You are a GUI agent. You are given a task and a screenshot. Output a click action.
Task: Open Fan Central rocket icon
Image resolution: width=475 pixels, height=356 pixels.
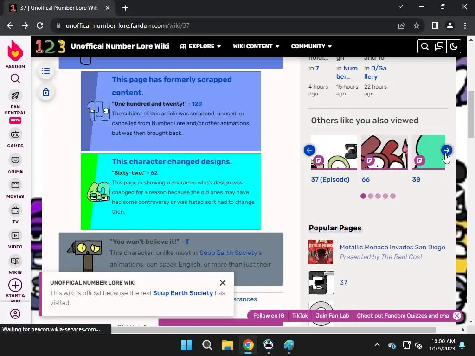[x=15, y=95]
